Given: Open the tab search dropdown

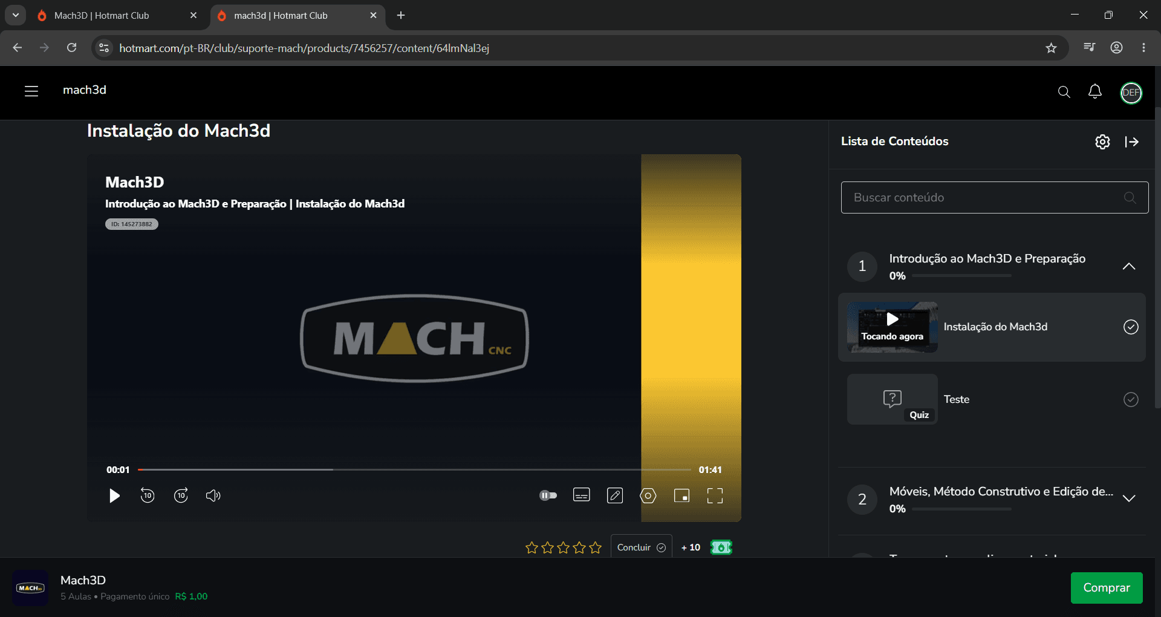Looking at the screenshot, I should [16, 15].
